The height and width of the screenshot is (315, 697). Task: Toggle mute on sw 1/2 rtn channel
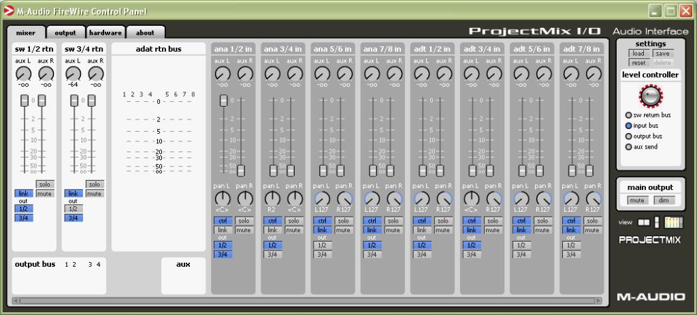pos(45,193)
